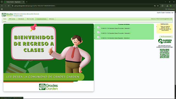
Task: Click the Ver Documentación button
Action: click(x=166, y=37)
